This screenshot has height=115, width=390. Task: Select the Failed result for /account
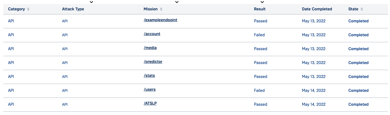tap(259, 35)
